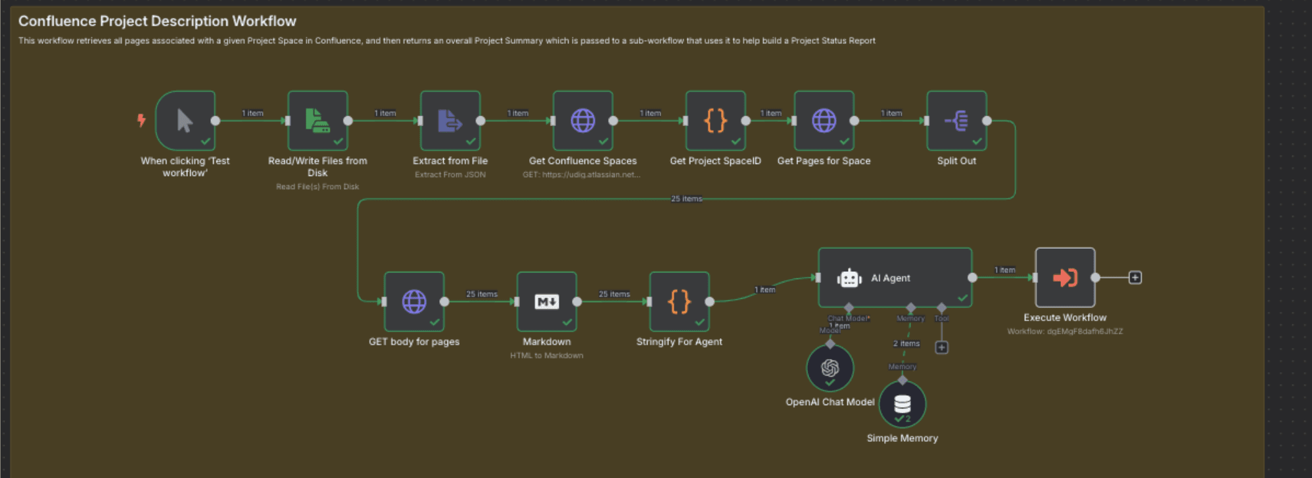The height and width of the screenshot is (478, 1312).
Task: Click the 'Confluence Project Description Workflow' title
Action: coord(157,21)
